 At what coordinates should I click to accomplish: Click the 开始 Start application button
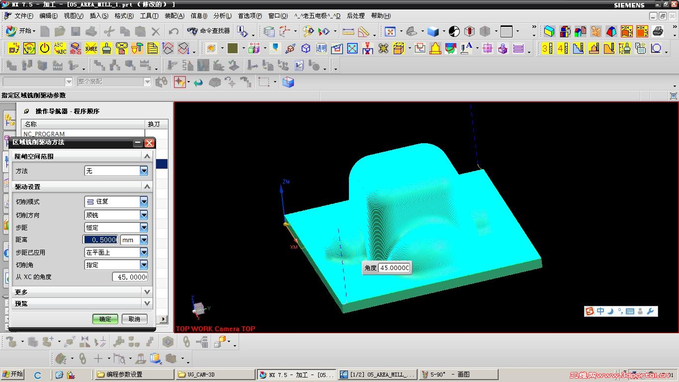pyautogui.click(x=20, y=31)
